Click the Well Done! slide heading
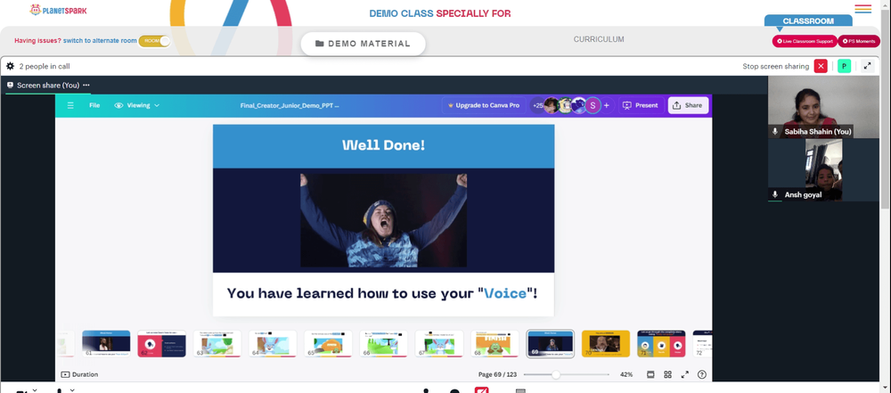This screenshot has width=891, height=393. (x=383, y=145)
